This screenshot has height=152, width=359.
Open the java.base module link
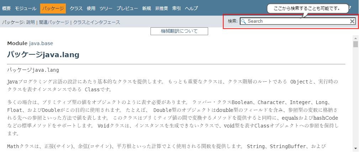(x=41, y=43)
